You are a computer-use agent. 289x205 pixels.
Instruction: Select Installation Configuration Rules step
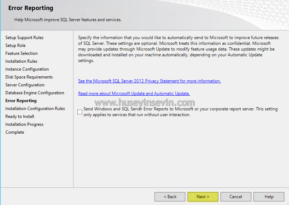tap(35, 109)
